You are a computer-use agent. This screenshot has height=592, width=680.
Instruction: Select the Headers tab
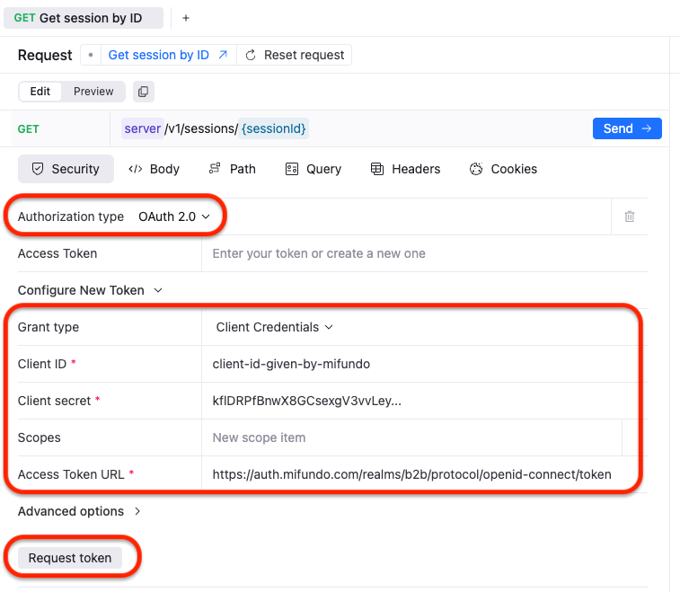pyautogui.click(x=405, y=169)
